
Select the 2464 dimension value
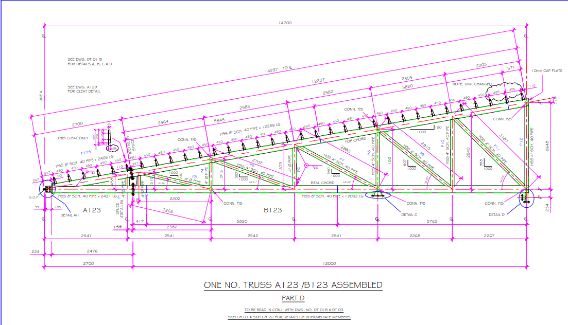click(163, 122)
